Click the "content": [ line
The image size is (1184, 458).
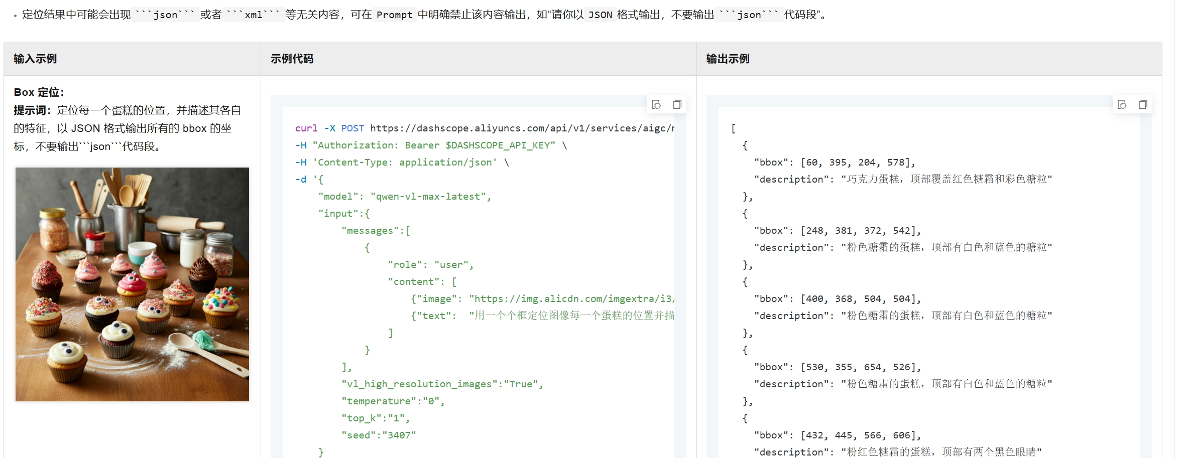422,282
